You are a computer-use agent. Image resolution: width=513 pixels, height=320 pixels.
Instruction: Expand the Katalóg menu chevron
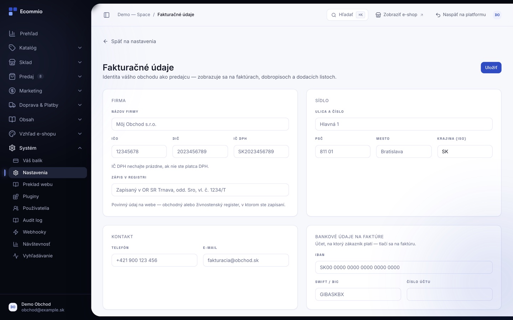coord(80,48)
